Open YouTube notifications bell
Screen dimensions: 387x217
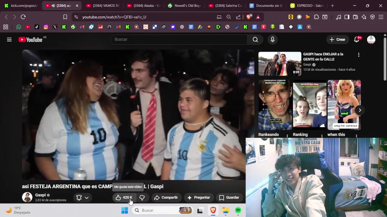[x=356, y=39]
